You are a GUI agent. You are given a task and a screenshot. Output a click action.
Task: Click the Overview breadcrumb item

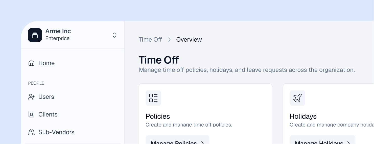click(189, 40)
